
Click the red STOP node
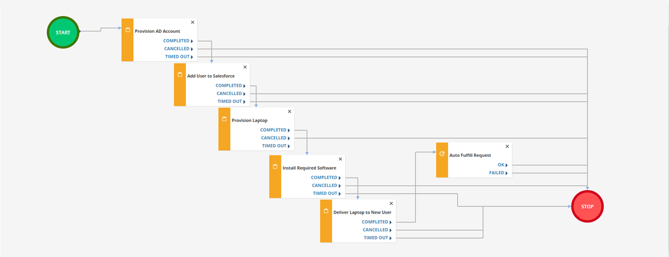pos(588,206)
